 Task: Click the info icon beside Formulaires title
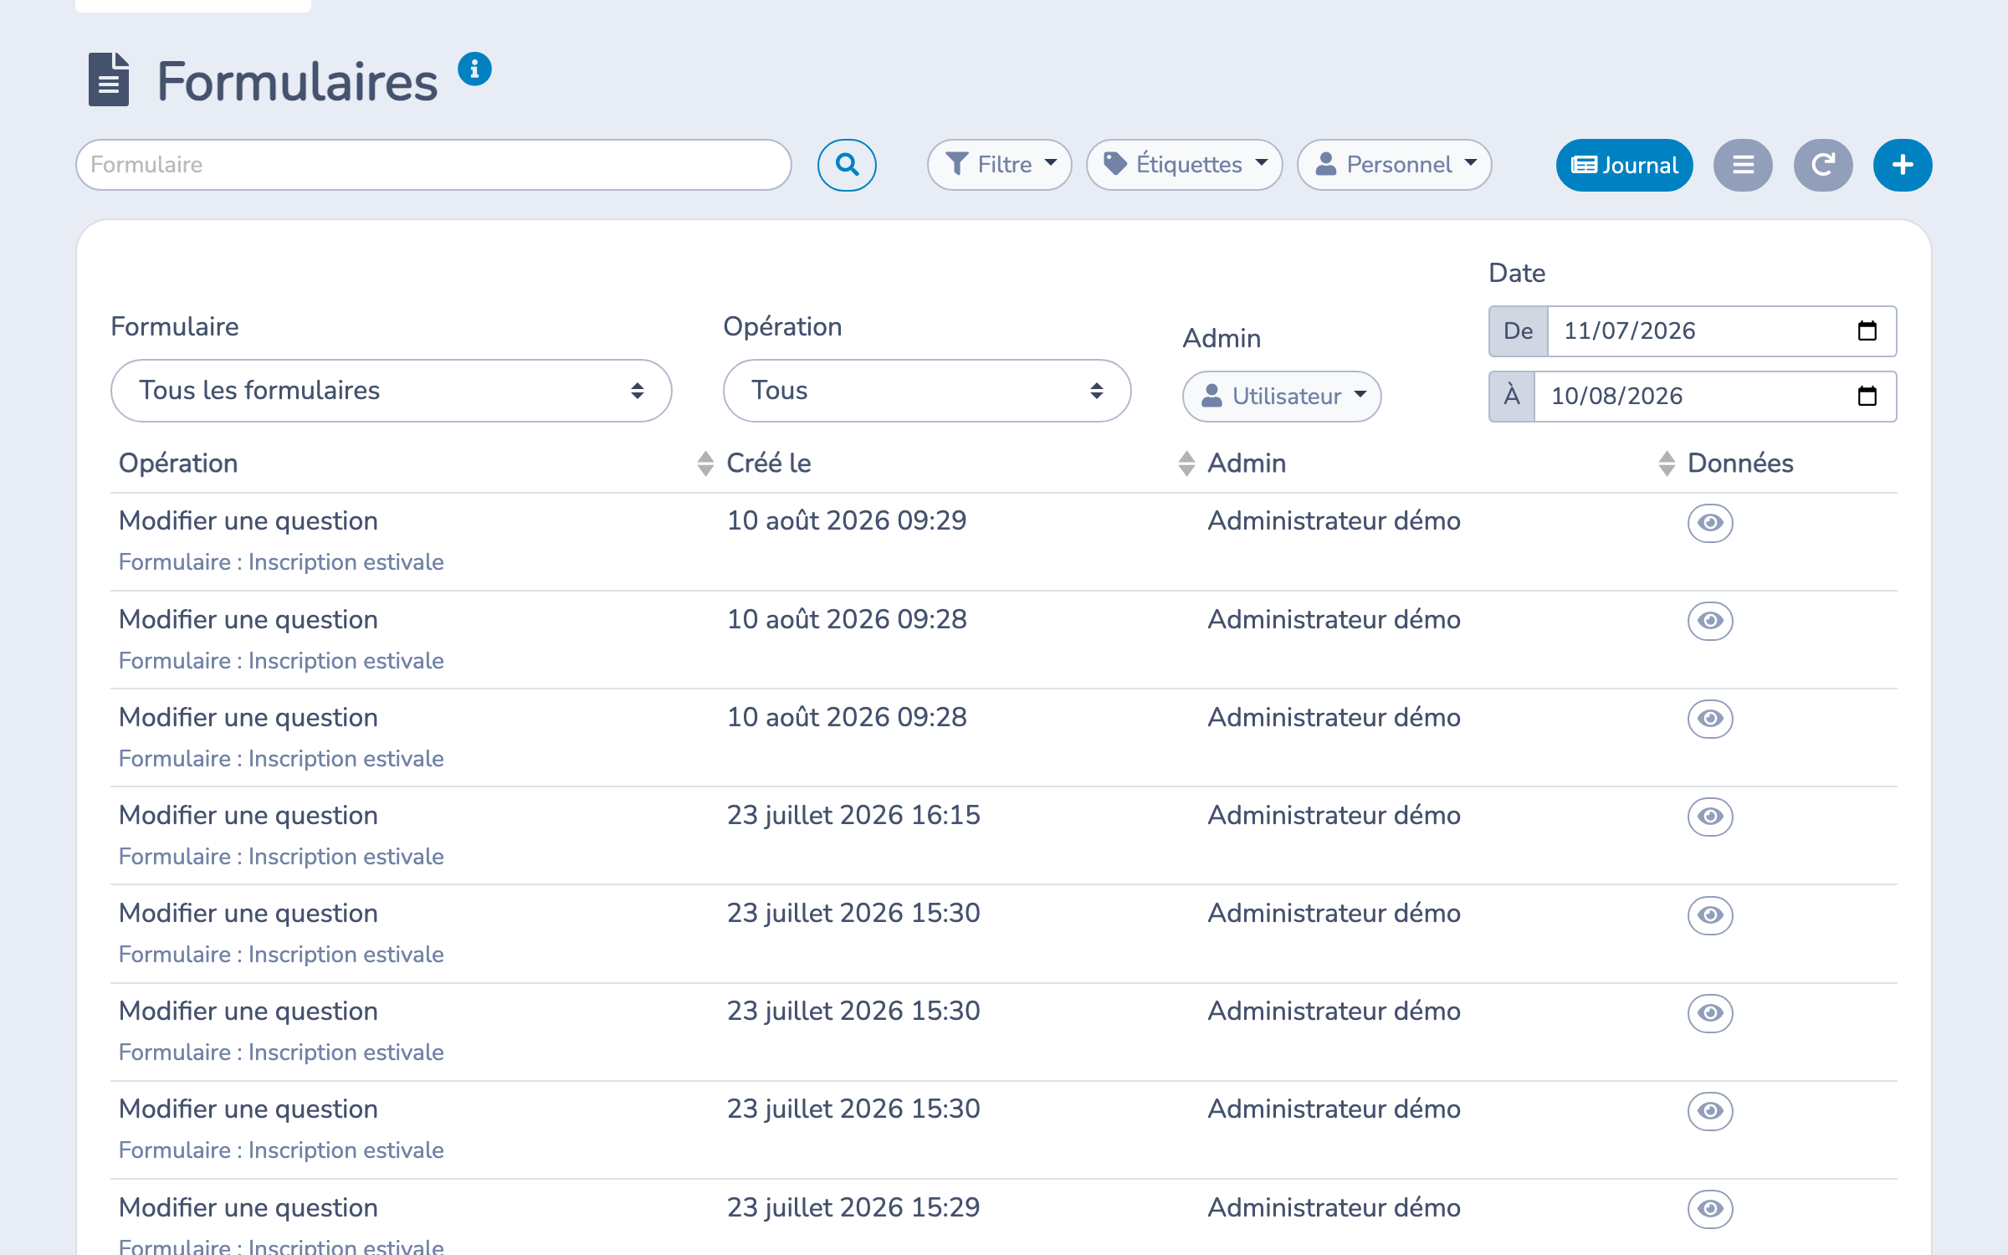474,69
